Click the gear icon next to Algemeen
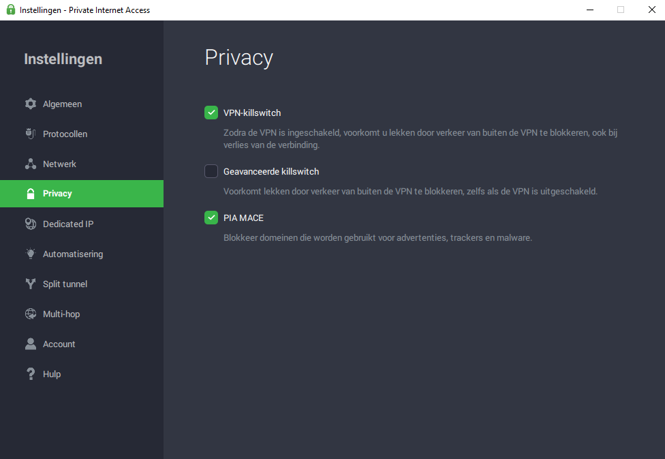 (31, 104)
